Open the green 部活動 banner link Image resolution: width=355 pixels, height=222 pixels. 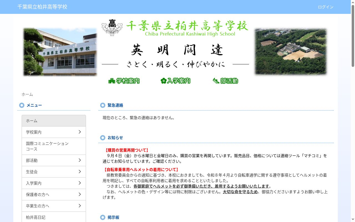tap(225, 81)
